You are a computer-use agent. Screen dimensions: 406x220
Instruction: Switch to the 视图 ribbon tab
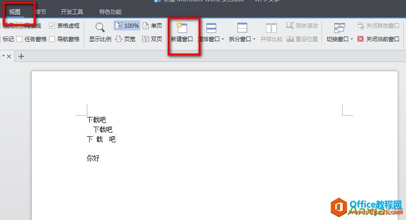(x=15, y=12)
